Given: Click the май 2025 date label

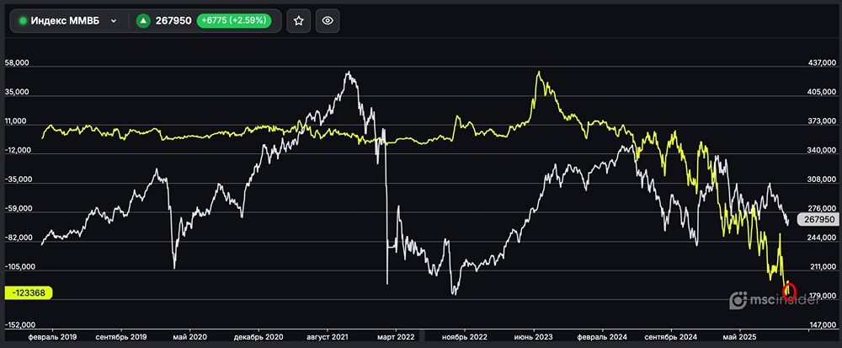Looking at the screenshot, I should point(740,337).
